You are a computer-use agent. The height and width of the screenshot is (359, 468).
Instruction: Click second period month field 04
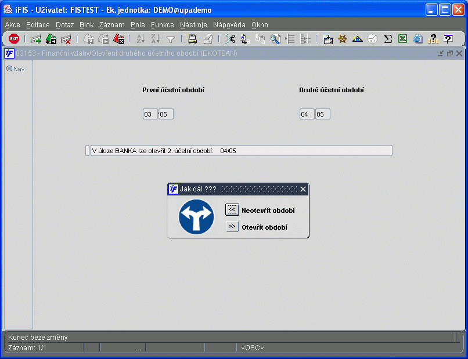point(307,114)
